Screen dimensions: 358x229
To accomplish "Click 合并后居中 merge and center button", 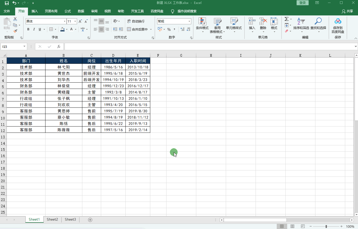I will pyautogui.click(x=137, y=29).
